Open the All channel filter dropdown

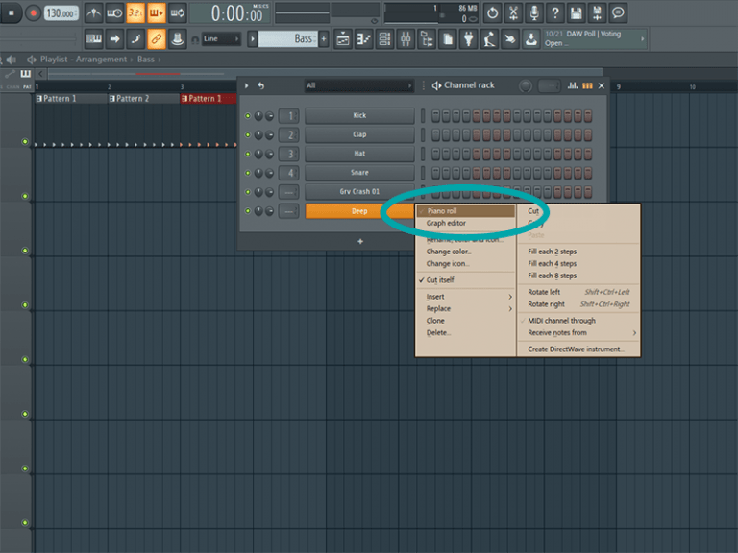point(359,85)
